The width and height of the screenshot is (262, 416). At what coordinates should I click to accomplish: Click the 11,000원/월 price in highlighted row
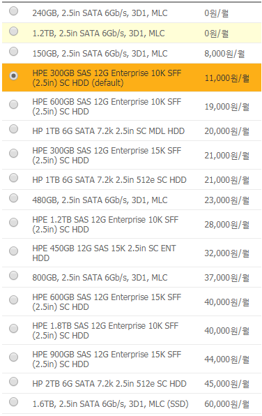pyautogui.click(x=226, y=78)
